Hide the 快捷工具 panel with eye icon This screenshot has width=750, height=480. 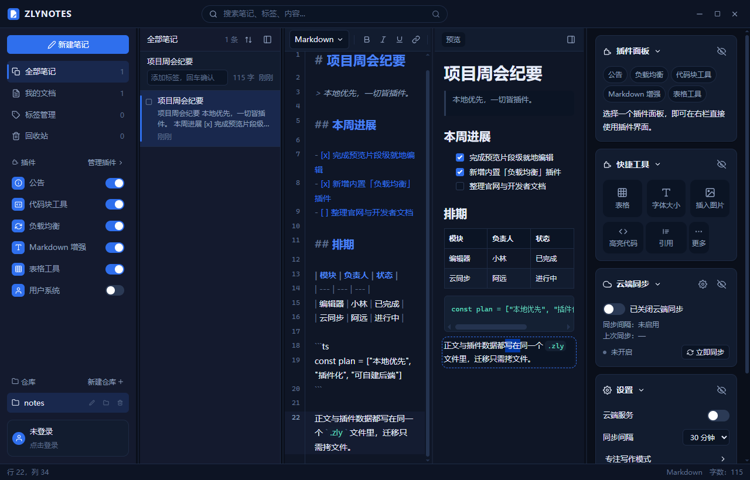[x=722, y=164]
